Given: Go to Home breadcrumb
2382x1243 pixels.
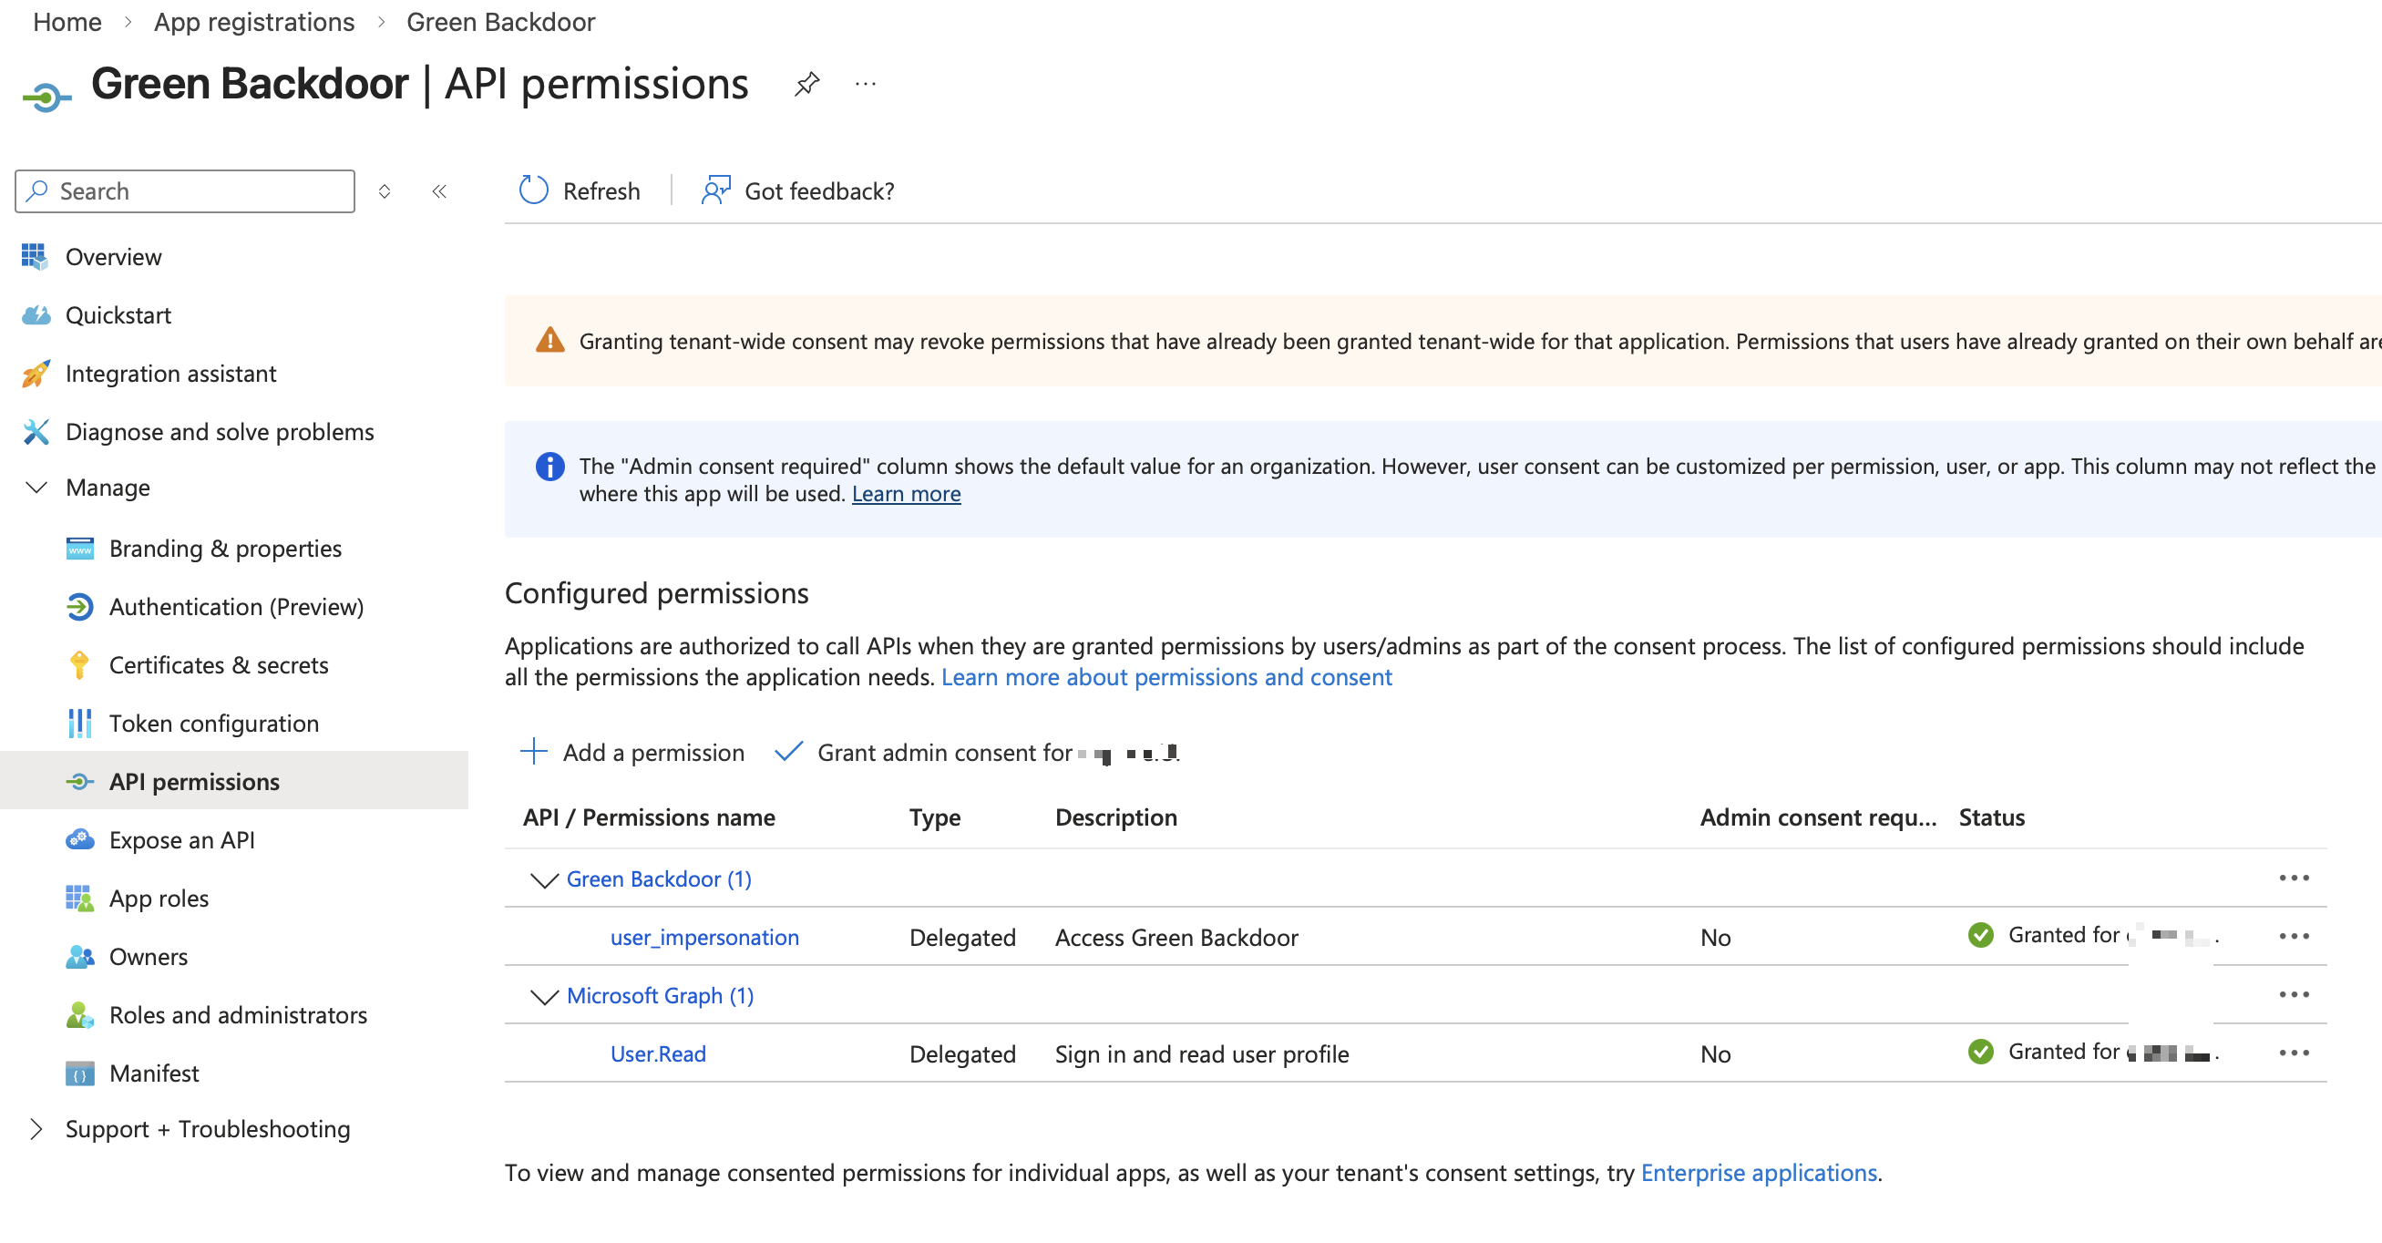Looking at the screenshot, I should (x=67, y=21).
